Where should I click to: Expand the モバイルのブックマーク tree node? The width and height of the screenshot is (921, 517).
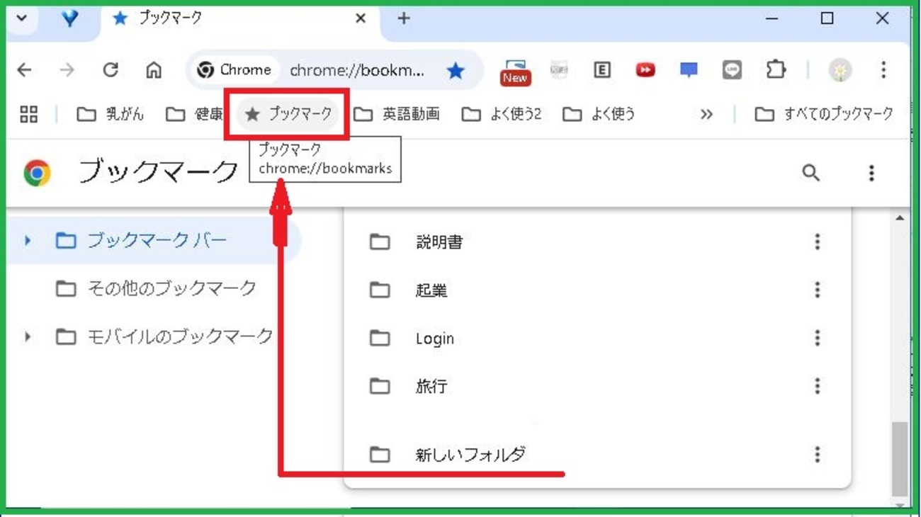coord(28,336)
